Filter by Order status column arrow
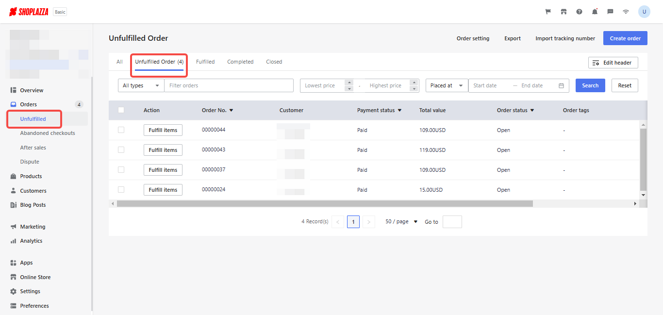Image resolution: width=663 pixels, height=315 pixels. [x=532, y=111]
